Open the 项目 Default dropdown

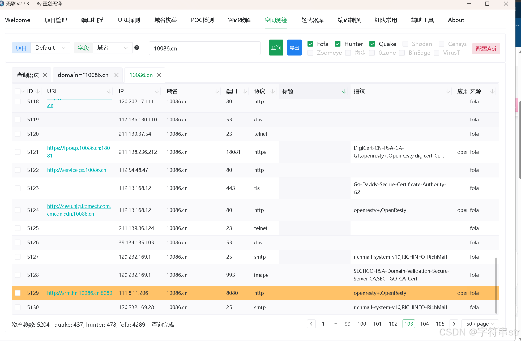point(50,48)
